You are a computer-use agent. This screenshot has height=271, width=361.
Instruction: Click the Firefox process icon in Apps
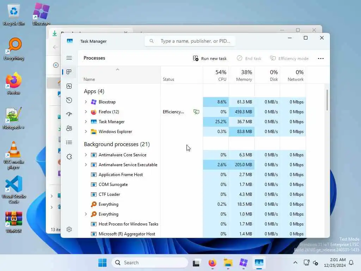tap(94, 112)
